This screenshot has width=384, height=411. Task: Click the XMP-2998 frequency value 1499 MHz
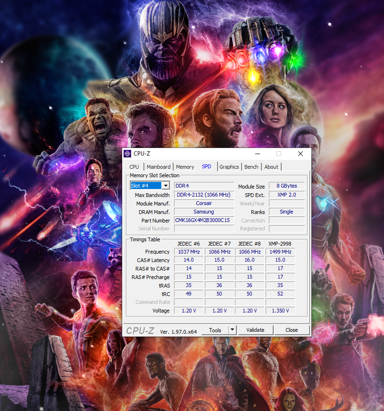pos(280,252)
